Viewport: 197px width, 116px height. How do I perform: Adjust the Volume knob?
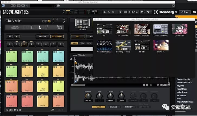(88, 96)
